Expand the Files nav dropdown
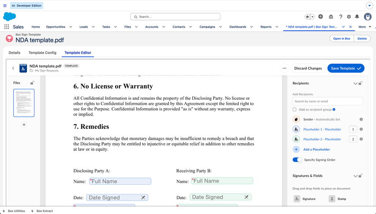This screenshot has height=214, width=376. pyautogui.click(x=136, y=27)
